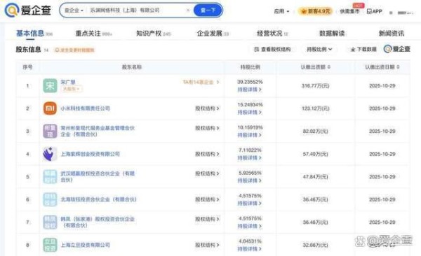Open 持股详情 under 39.23552%
The width and height of the screenshot is (421, 256).
249,90
